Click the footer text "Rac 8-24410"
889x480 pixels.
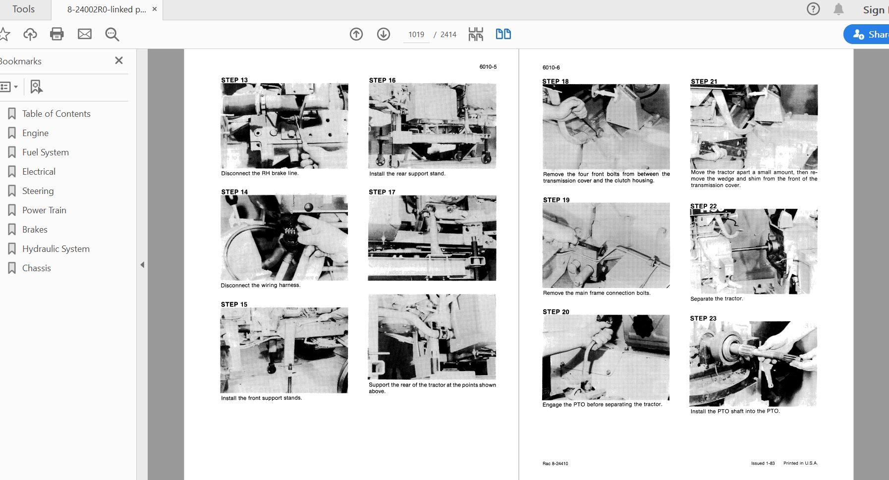pos(556,464)
